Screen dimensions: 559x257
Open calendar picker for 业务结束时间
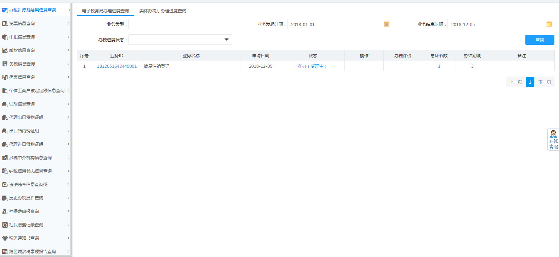549,24
